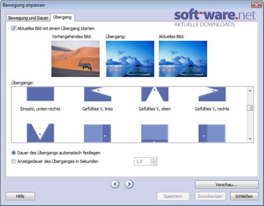Pick the Gefülltes V, oben transition icon
This screenshot has height=206, width=264.
click(x=155, y=94)
